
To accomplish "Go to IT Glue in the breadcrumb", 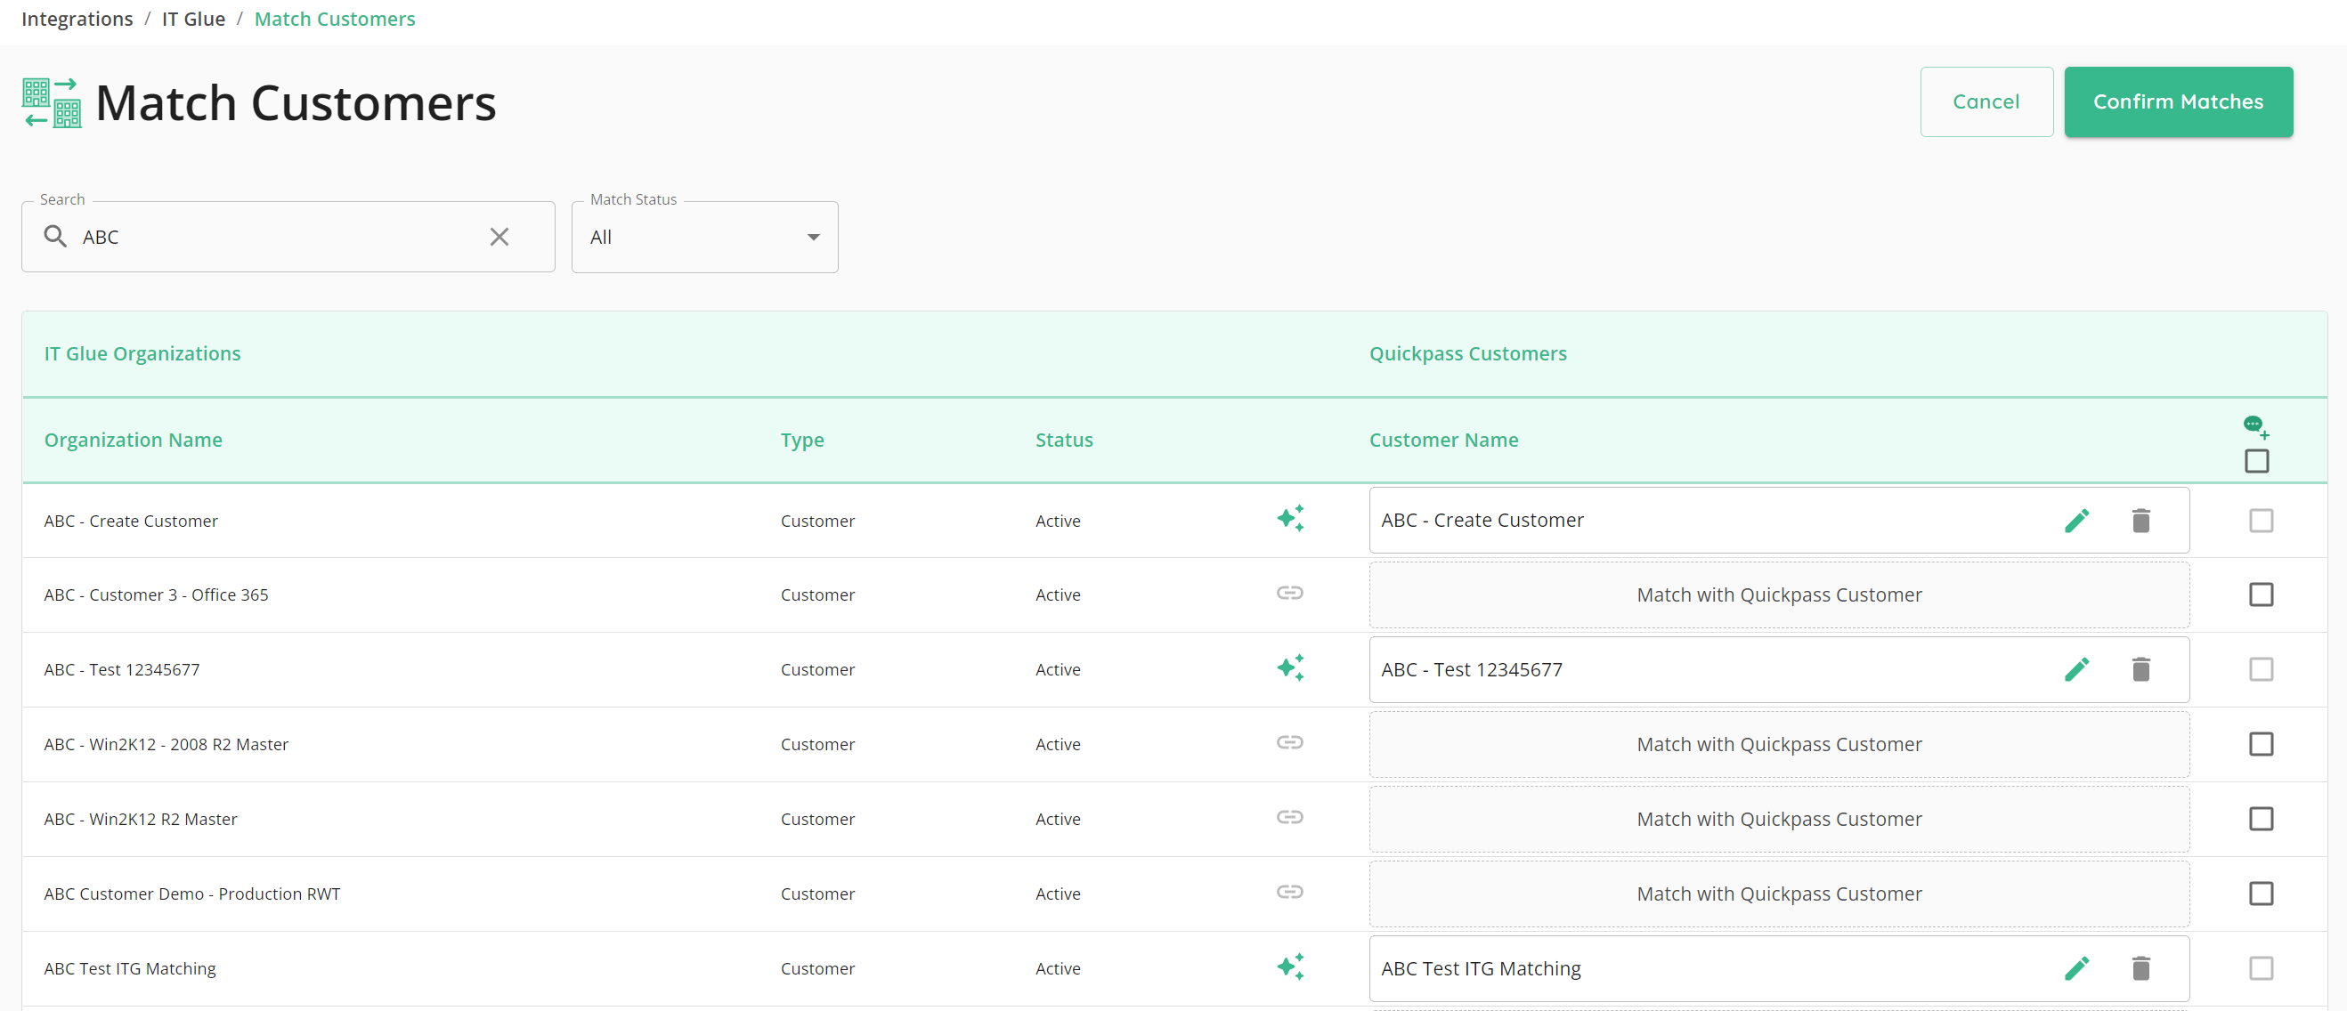I will (193, 19).
